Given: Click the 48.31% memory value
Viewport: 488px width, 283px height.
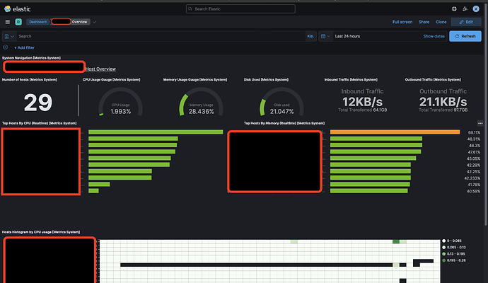Looking at the screenshot, I should [x=474, y=139].
